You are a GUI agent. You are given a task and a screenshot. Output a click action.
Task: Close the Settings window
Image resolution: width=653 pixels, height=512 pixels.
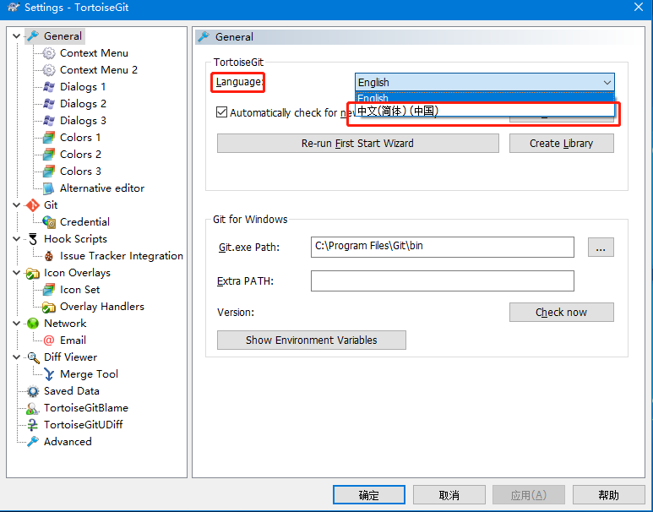tap(638, 7)
